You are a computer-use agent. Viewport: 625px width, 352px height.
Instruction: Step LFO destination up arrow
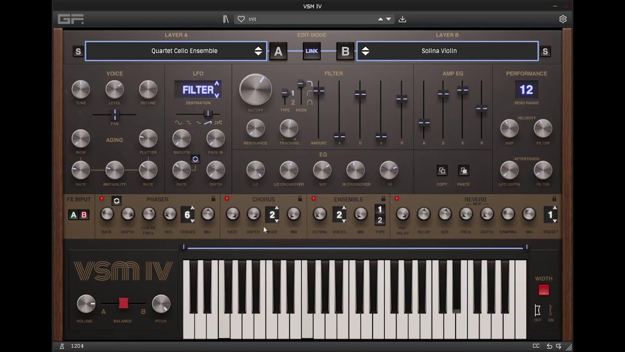coord(217,84)
